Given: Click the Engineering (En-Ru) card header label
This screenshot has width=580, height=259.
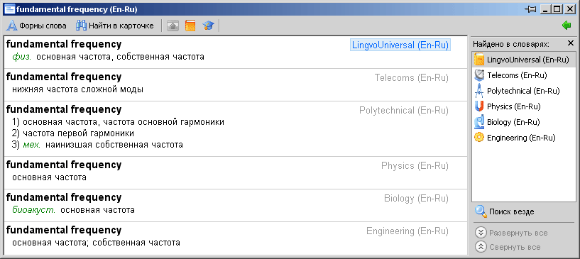Looking at the screenshot, I should 407,231.
